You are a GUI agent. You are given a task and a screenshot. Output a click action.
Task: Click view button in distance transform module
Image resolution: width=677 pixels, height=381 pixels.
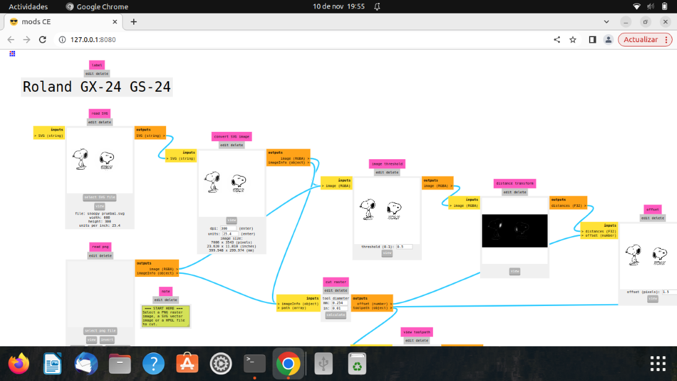[x=515, y=271]
